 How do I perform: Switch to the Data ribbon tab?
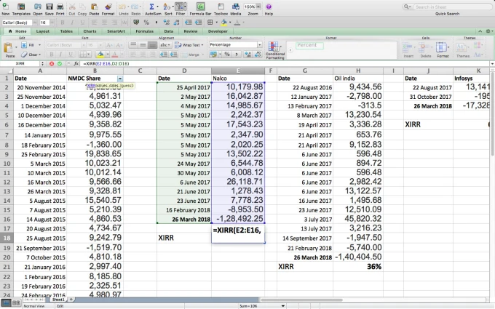[x=169, y=31]
